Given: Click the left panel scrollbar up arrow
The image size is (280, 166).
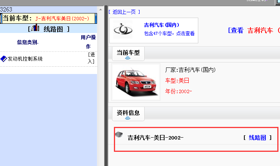Looking at the screenshot, I should coord(101,10).
